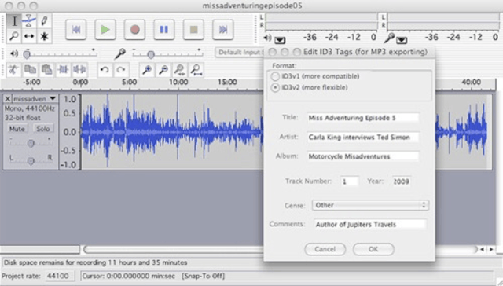Open the input meter dropdown arrow
The height and width of the screenshot is (286, 503).
pos(402,40)
